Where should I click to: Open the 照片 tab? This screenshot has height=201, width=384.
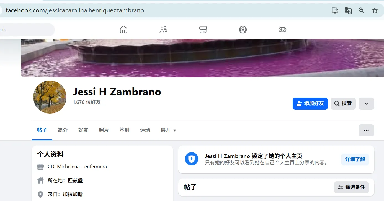coord(104,130)
